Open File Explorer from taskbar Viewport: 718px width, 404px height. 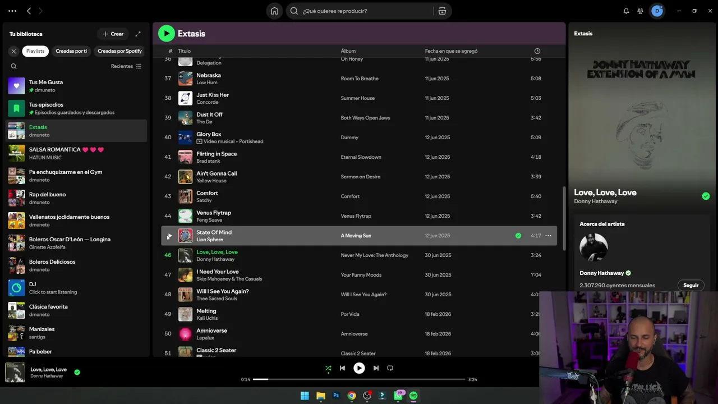point(320,396)
